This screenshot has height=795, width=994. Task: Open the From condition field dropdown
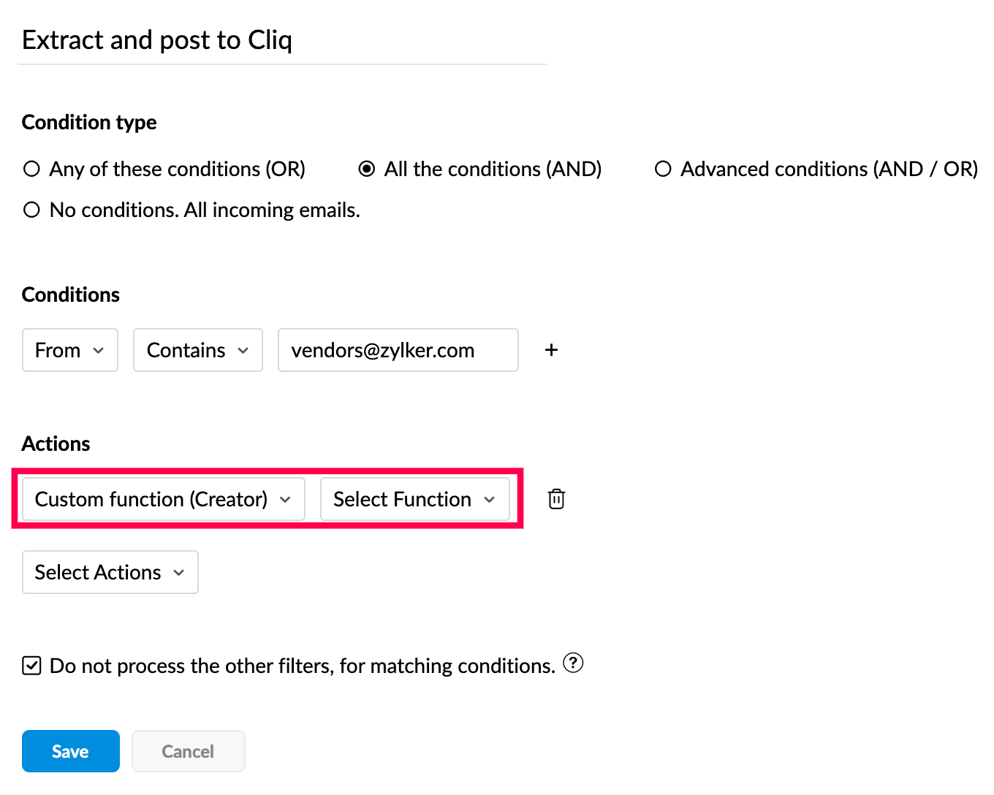[x=69, y=351]
